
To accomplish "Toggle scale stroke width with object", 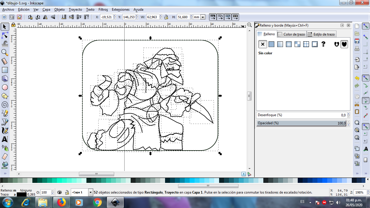I will click(x=212, y=17).
